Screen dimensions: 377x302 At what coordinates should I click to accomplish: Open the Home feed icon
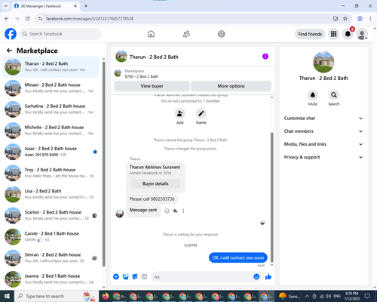click(151, 34)
